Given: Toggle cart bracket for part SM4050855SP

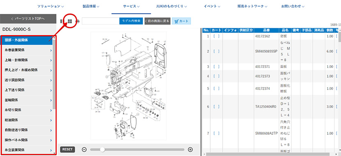Looking at the screenshot, I should coord(216,51).
